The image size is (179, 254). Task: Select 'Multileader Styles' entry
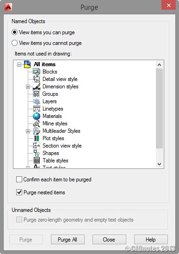coord(61,131)
